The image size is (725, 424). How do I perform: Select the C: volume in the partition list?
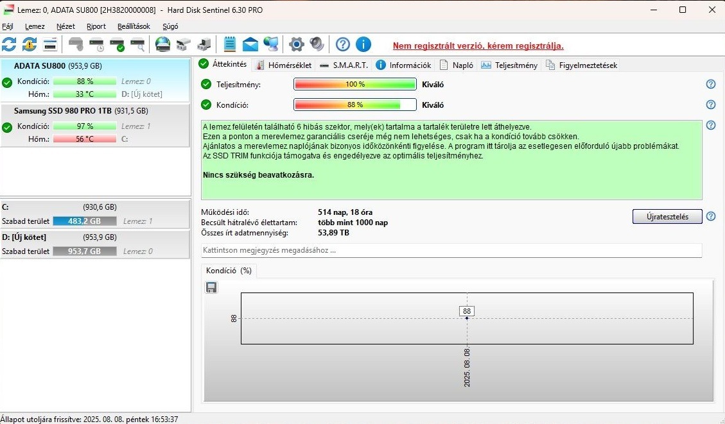(95, 214)
